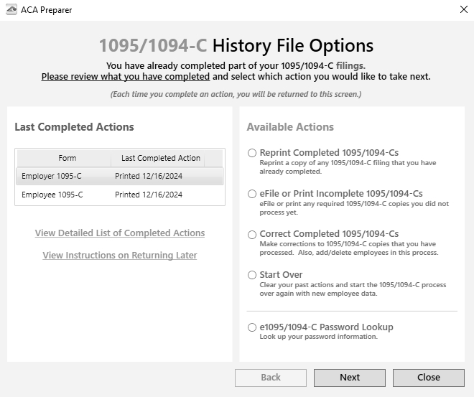Click the blank header cell after Last Completed Action
This screenshot has width=474, height=397.
pyautogui.click(x=214, y=158)
